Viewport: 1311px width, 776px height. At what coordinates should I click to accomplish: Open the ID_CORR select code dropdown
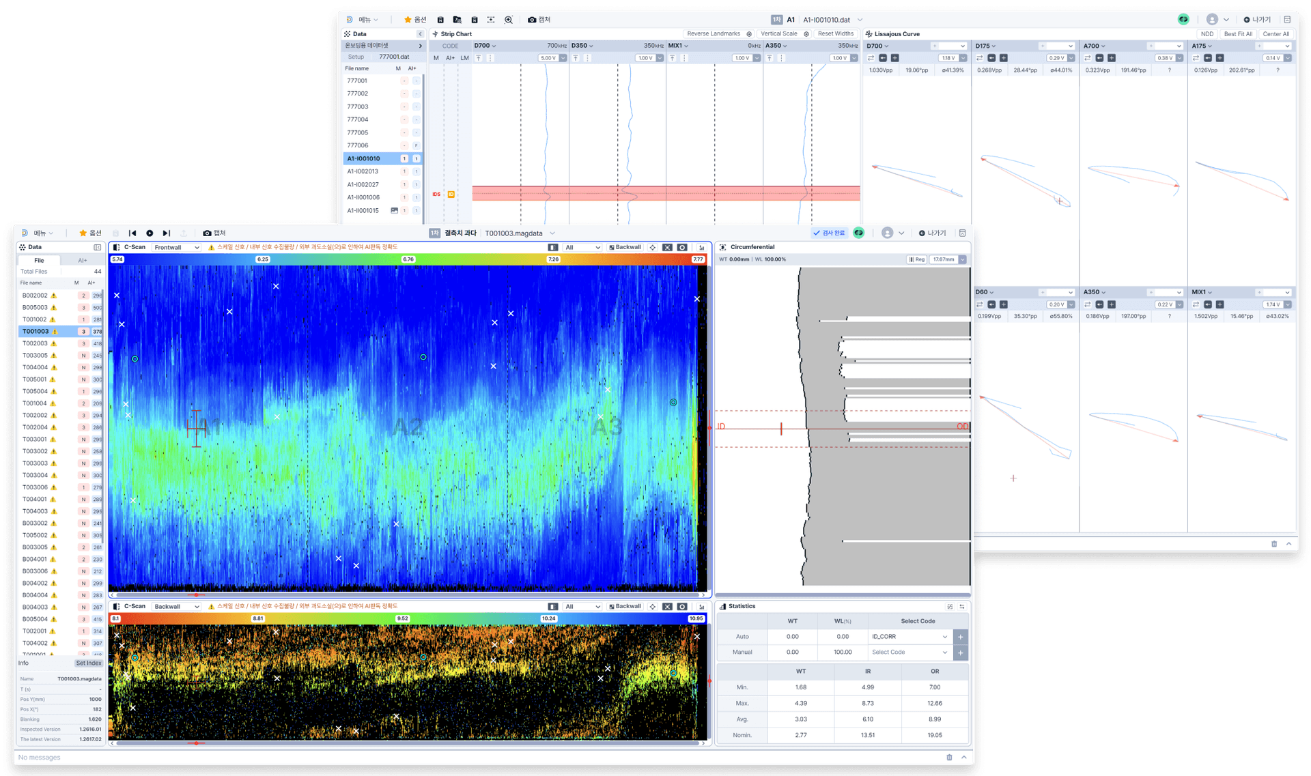coord(909,637)
